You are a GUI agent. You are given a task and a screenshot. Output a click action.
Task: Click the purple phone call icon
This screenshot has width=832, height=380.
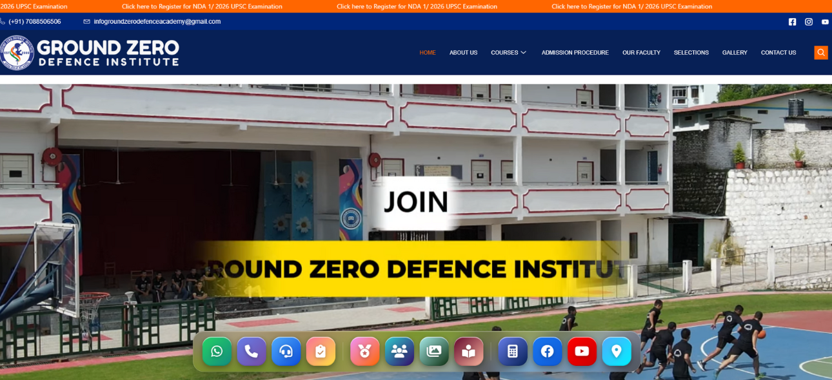pyautogui.click(x=252, y=352)
